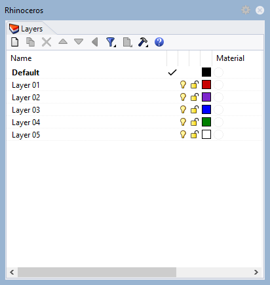Move layer down with the down triangle
The width and height of the screenshot is (270, 285).
click(79, 41)
